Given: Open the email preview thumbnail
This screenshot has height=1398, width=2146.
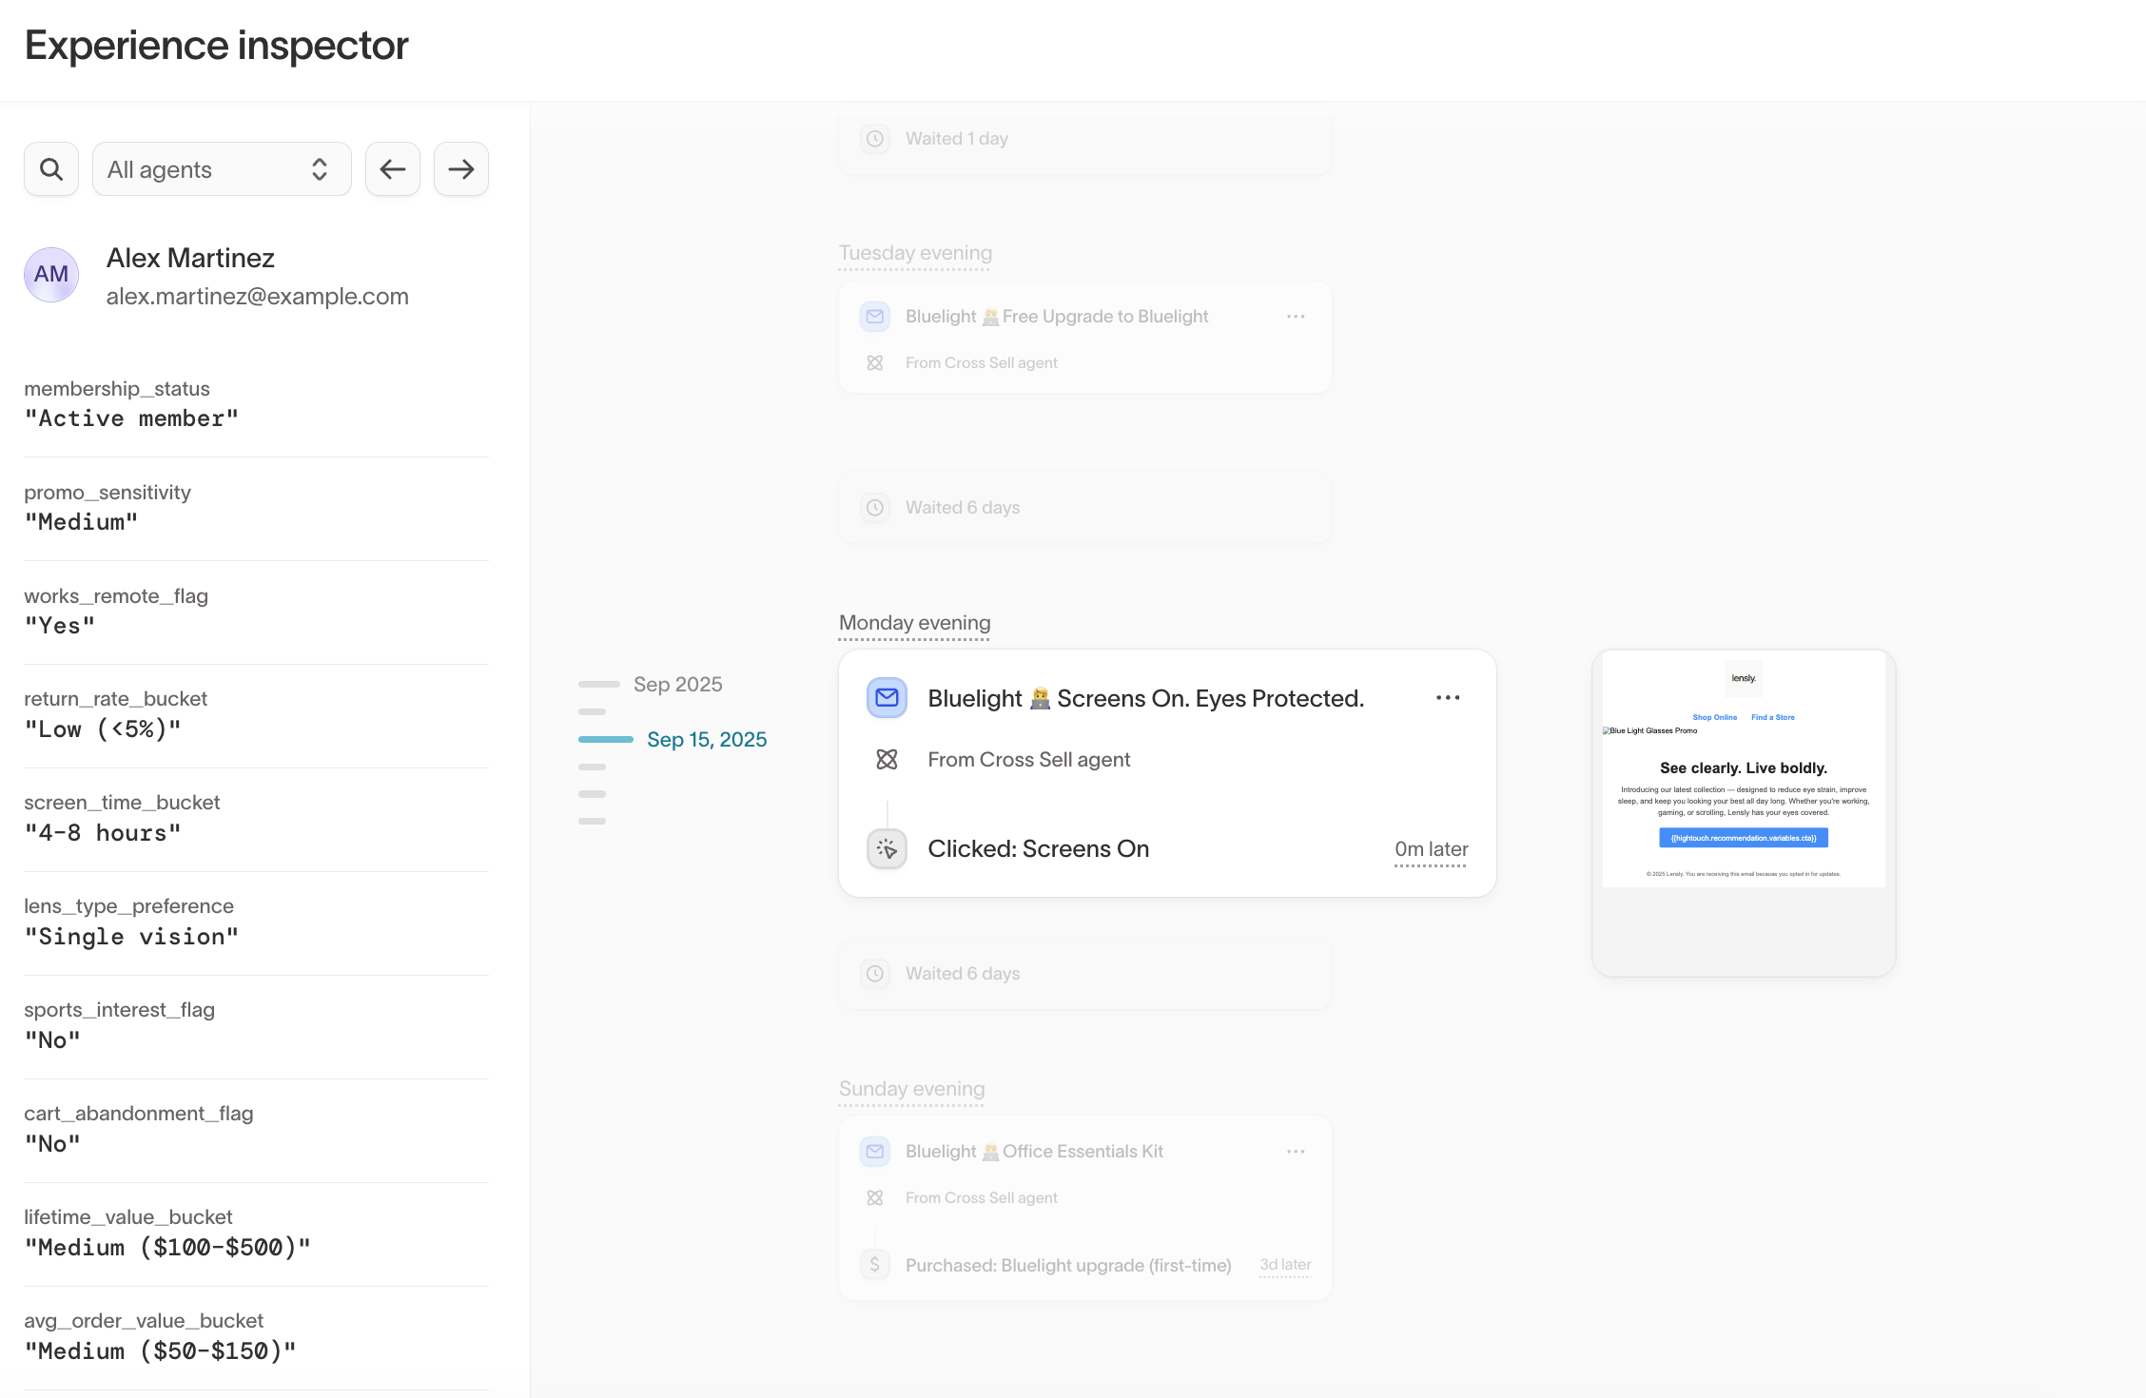Looking at the screenshot, I should tap(1744, 812).
